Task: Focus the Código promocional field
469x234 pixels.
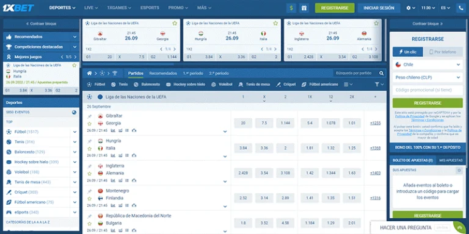Action: click(427, 90)
